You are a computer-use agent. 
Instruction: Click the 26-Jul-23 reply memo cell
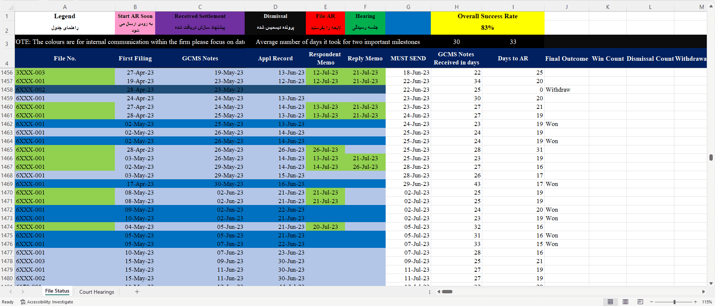(365, 167)
